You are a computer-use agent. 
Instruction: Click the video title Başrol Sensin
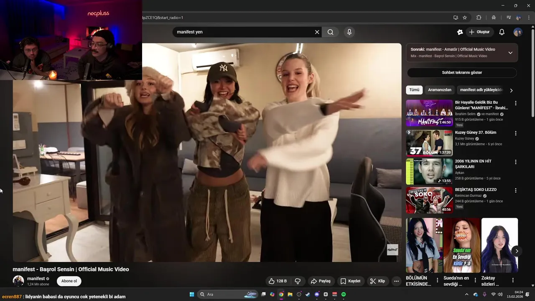click(71, 269)
